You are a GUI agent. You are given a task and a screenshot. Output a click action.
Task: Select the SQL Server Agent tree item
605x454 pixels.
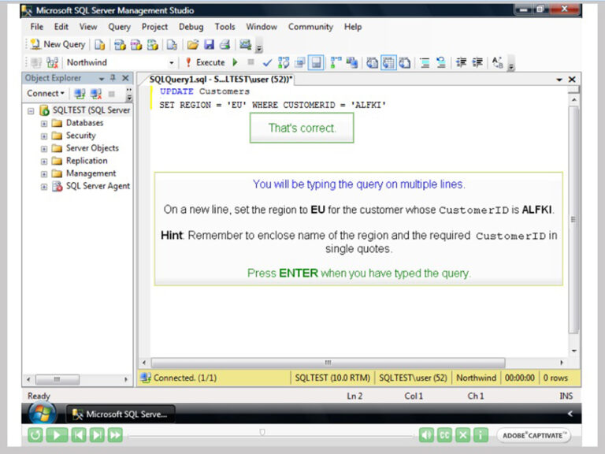point(98,186)
